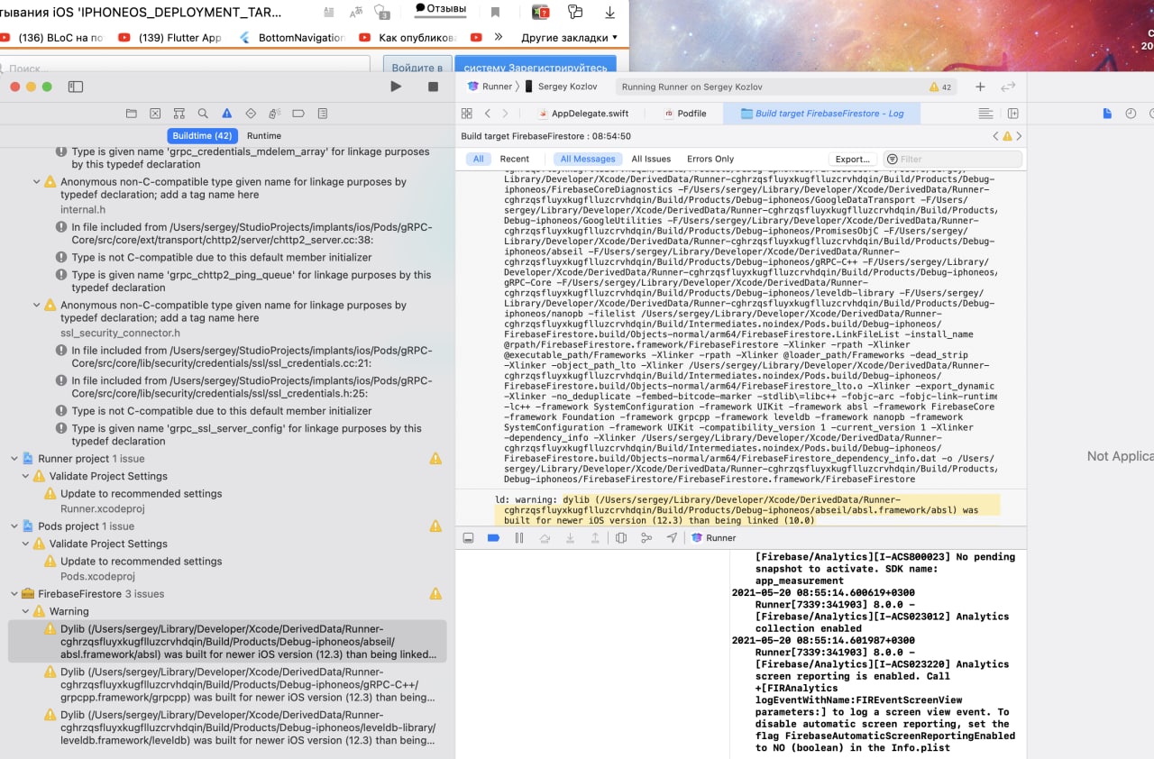Select Buildtime (42) issues tab
Image resolution: width=1154 pixels, height=759 pixels.
(203, 135)
